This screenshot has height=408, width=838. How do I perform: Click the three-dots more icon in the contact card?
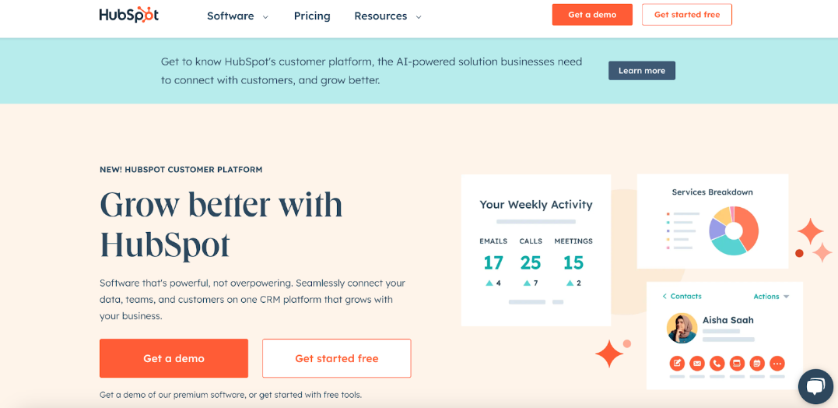click(x=777, y=364)
